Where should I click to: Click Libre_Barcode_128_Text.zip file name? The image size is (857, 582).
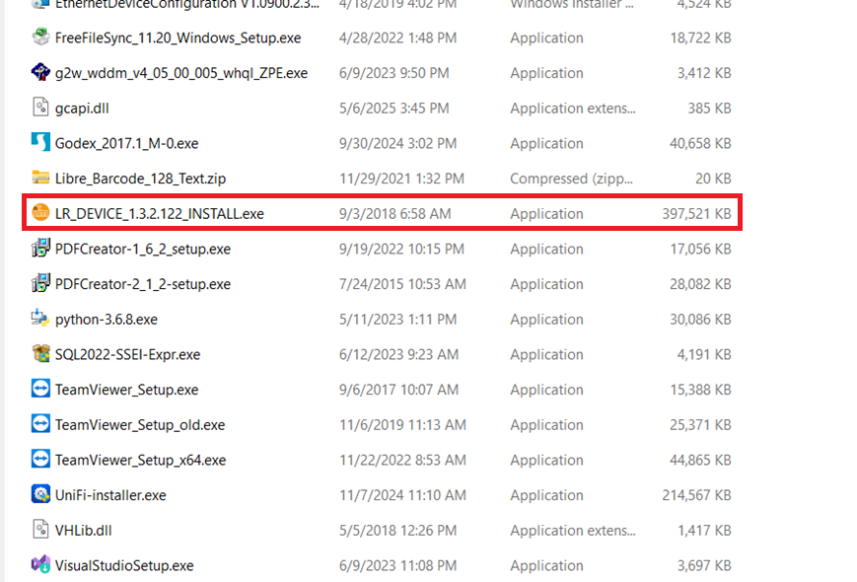[140, 179]
